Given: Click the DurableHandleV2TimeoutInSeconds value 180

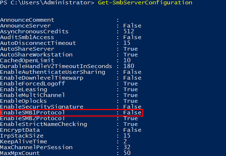Looking at the screenshot, I should point(129,66).
